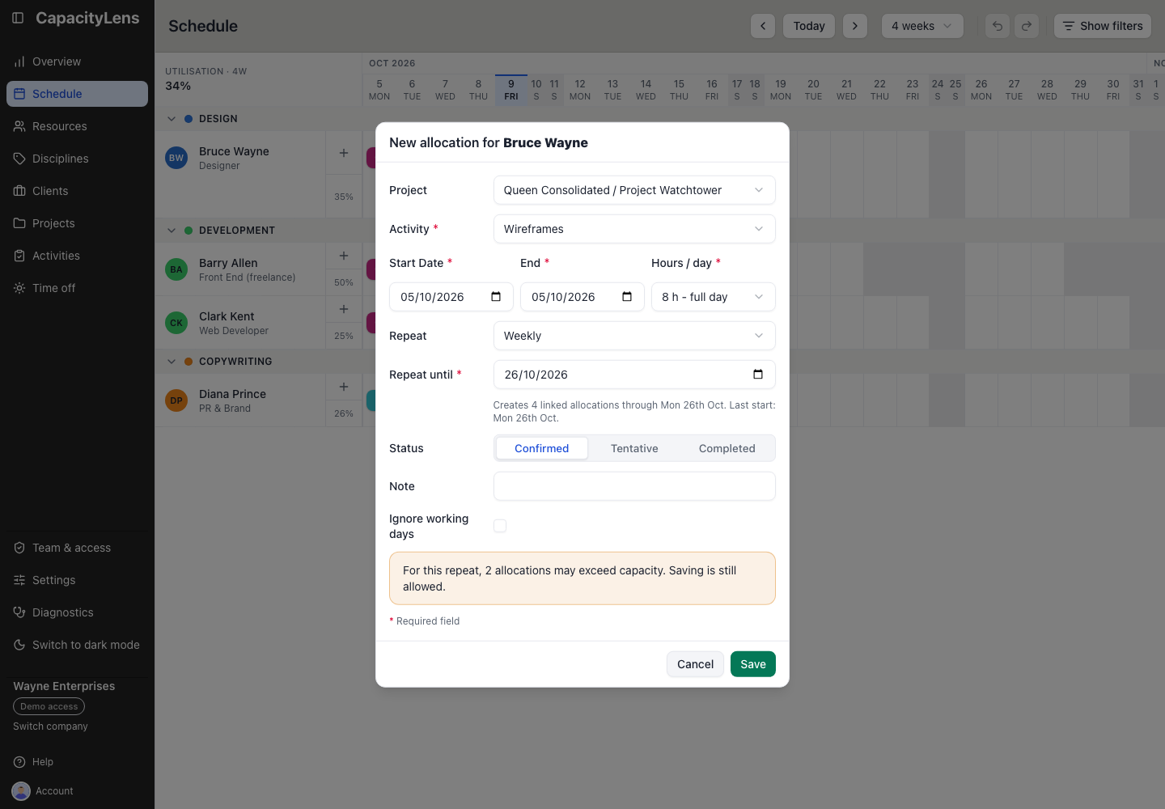This screenshot has height=809, width=1165.
Task: Open calendar picker icon in Start Date field
Action: [496, 297]
